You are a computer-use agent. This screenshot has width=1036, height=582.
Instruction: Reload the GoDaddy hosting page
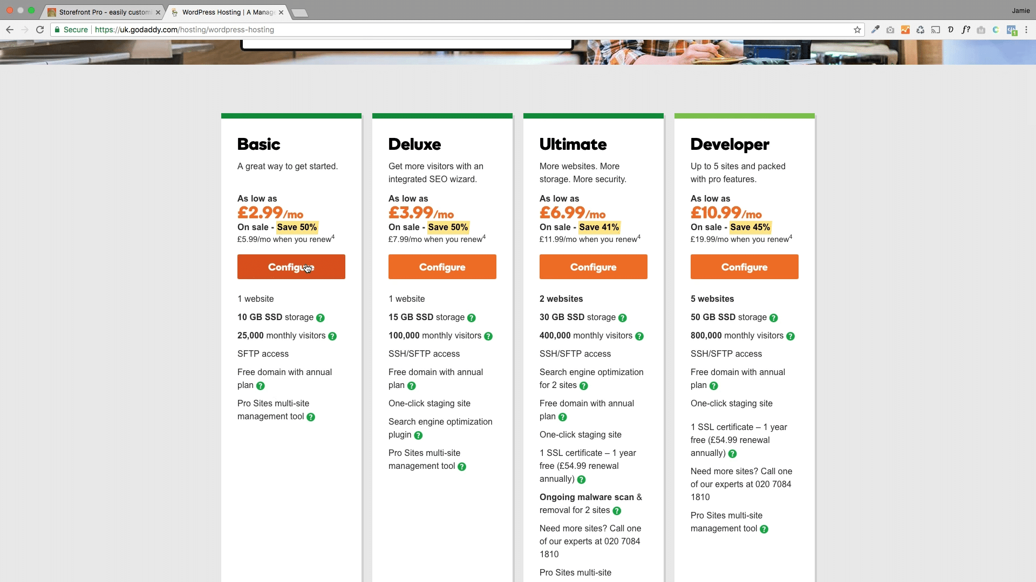click(40, 30)
